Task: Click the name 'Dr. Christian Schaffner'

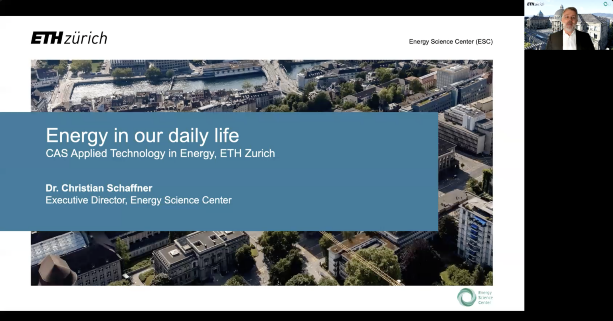Action: (x=99, y=188)
